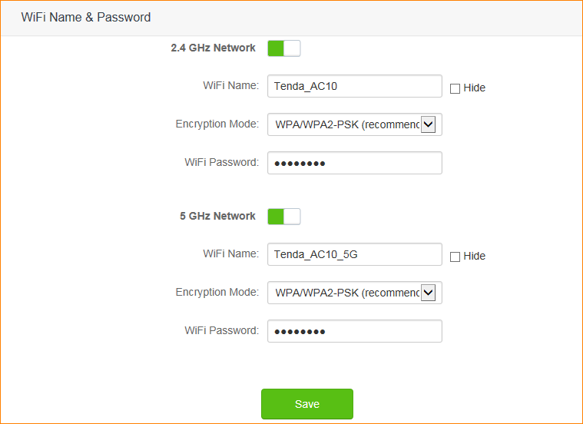583x424 pixels.
Task: Check Hide box for Tenda_AC10_5G network
Action: pos(455,257)
